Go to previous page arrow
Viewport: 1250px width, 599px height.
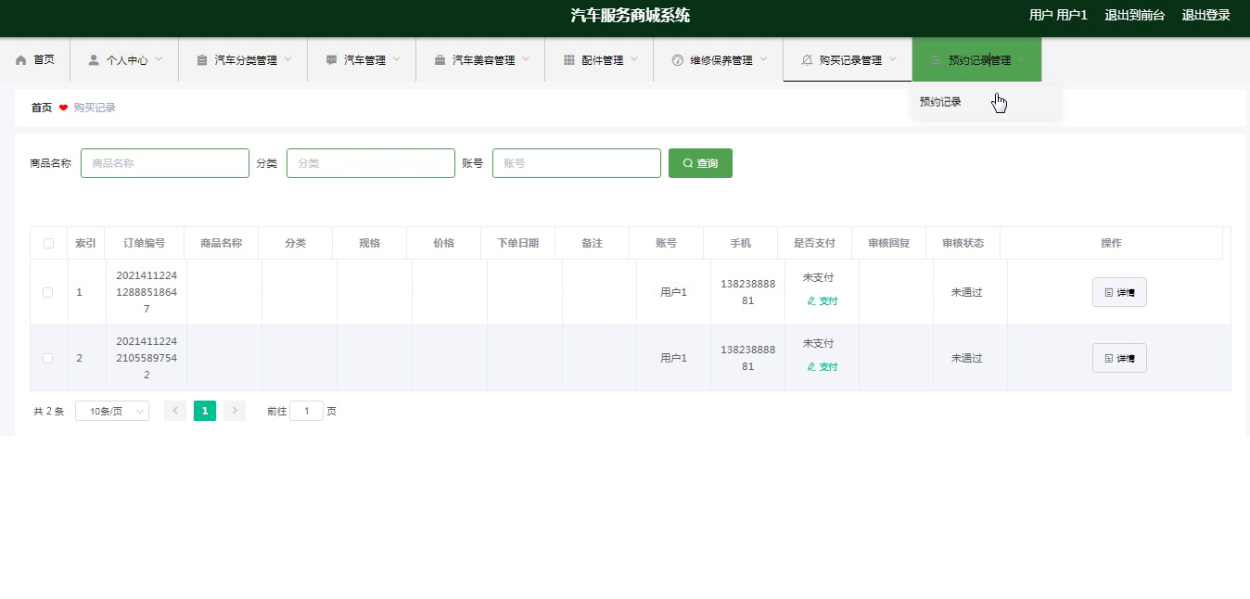(175, 411)
